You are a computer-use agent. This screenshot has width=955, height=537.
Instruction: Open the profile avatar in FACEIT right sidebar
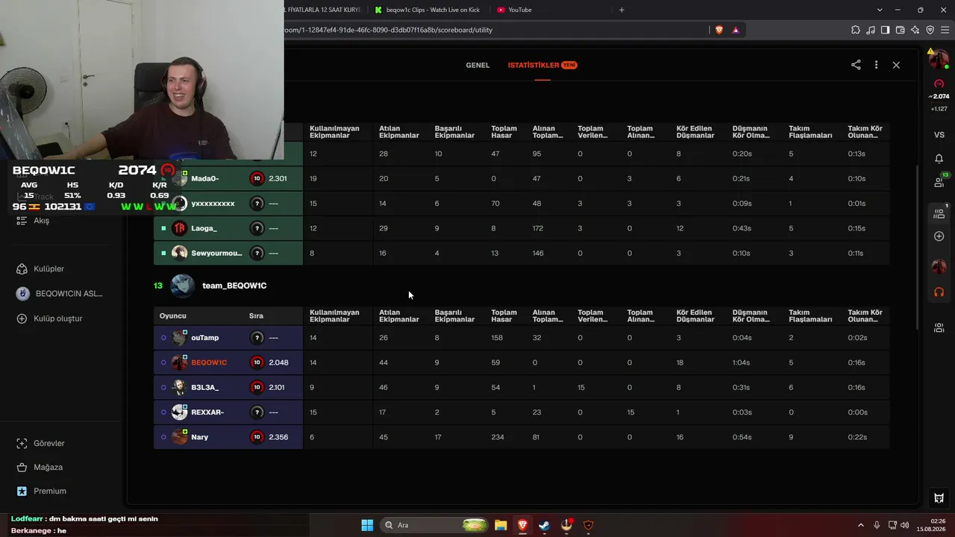[x=939, y=60]
